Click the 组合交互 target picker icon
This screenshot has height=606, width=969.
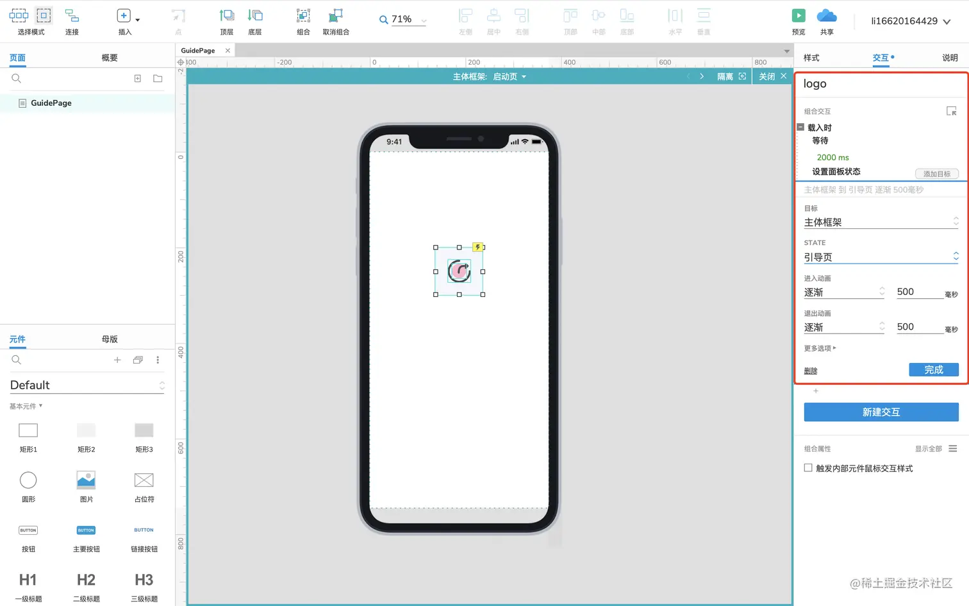[x=952, y=111]
